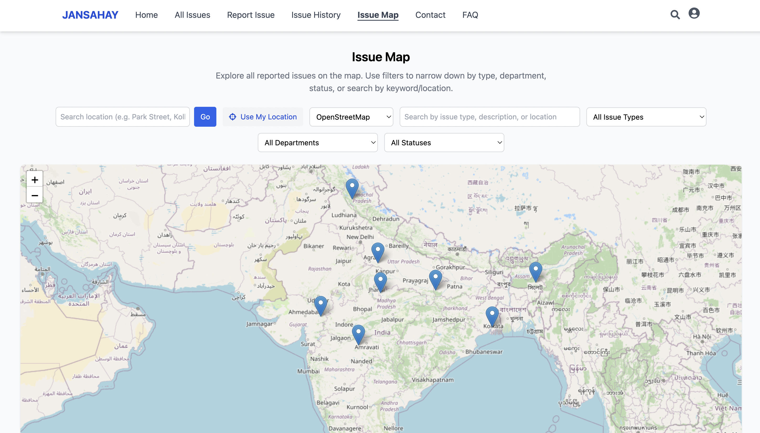Go to Report Issue page
The height and width of the screenshot is (433, 760).
[250, 15]
